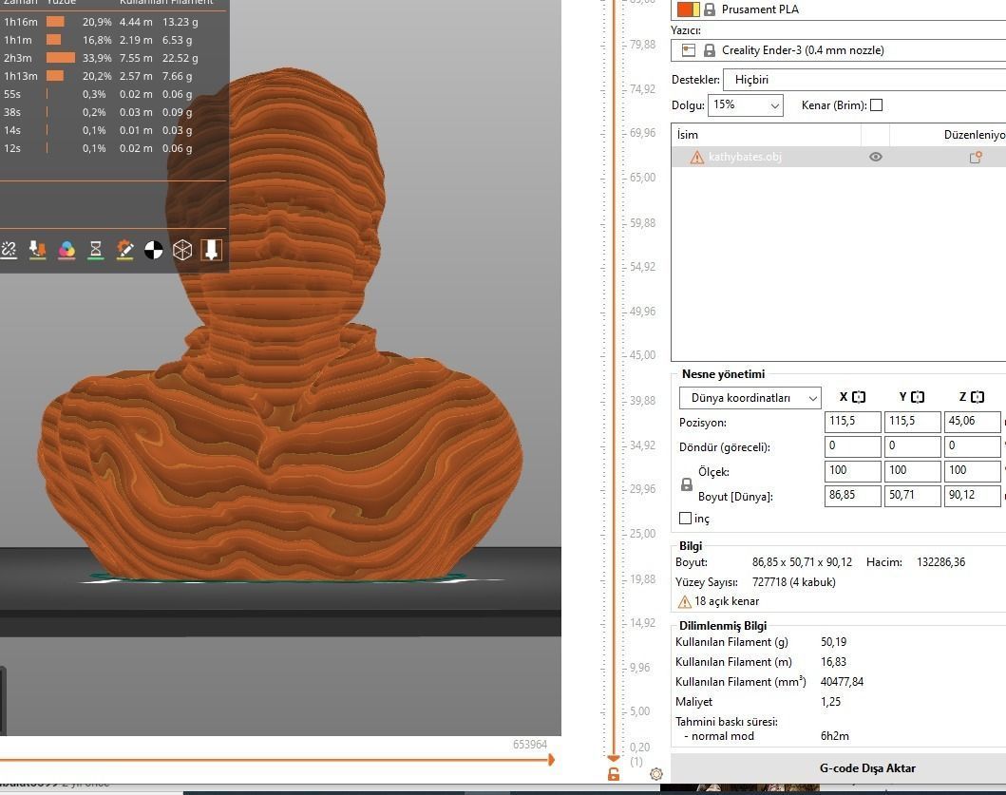Viewport: 1006px width, 795px height.
Task: Click the Pozisyon X field 115,5
Action: (853, 422)
